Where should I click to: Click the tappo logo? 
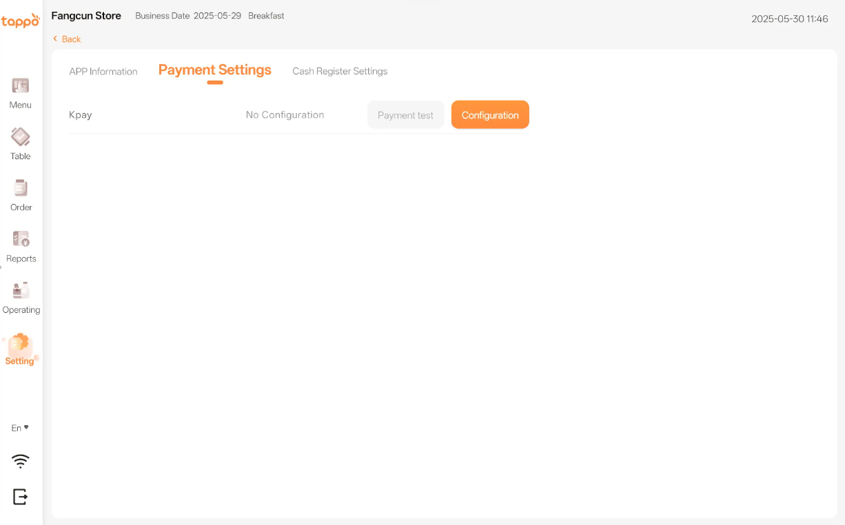tap(21, 21)
